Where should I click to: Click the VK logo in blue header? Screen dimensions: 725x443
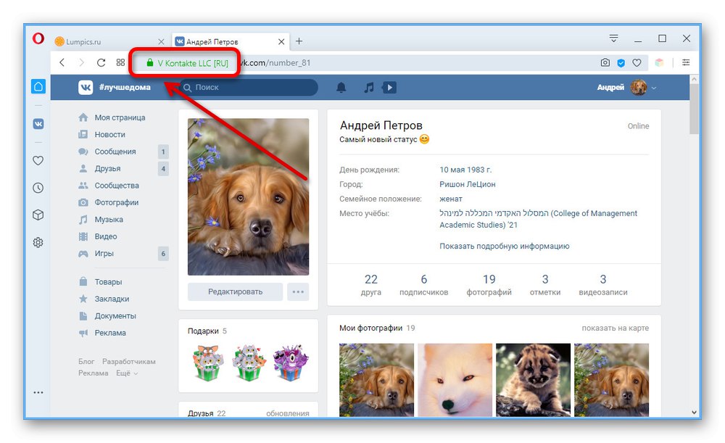tap(86, 88)
